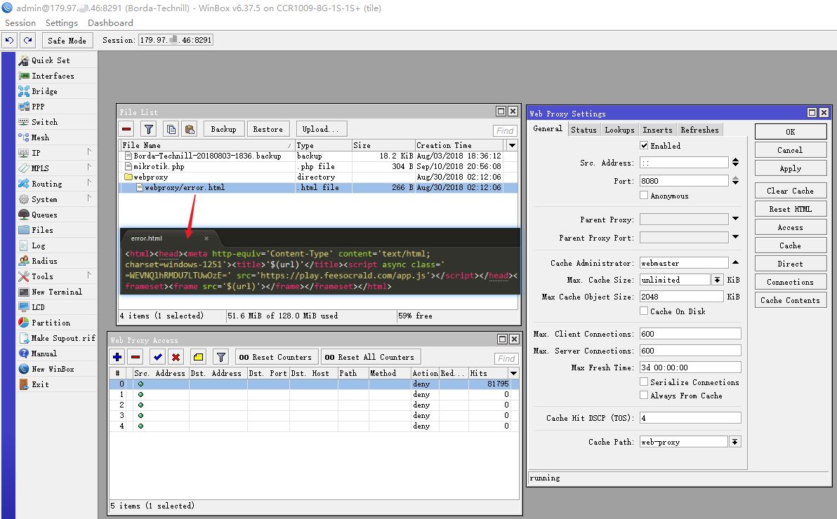Click the Backup button in File List
This screenshot has width=837, height=519.
point(223,129)
